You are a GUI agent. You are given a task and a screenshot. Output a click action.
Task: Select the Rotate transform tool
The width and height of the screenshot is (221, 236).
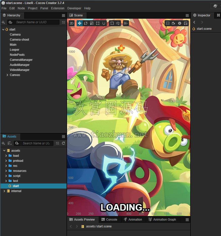(x=86, y=23)
